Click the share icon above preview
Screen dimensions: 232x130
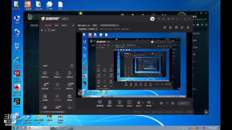(188, 27)
